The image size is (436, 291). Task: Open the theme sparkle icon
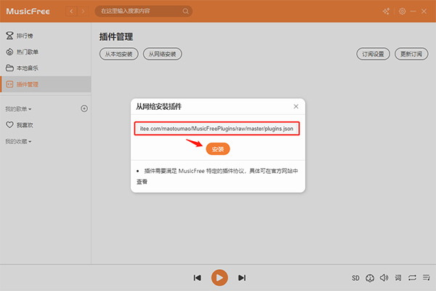click(386, 11)
